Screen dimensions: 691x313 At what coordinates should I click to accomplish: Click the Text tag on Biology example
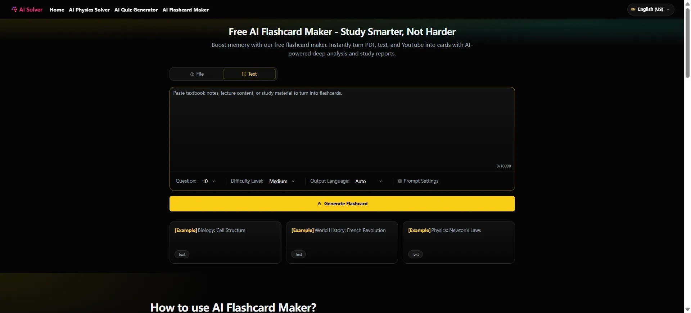pos(182,255)
